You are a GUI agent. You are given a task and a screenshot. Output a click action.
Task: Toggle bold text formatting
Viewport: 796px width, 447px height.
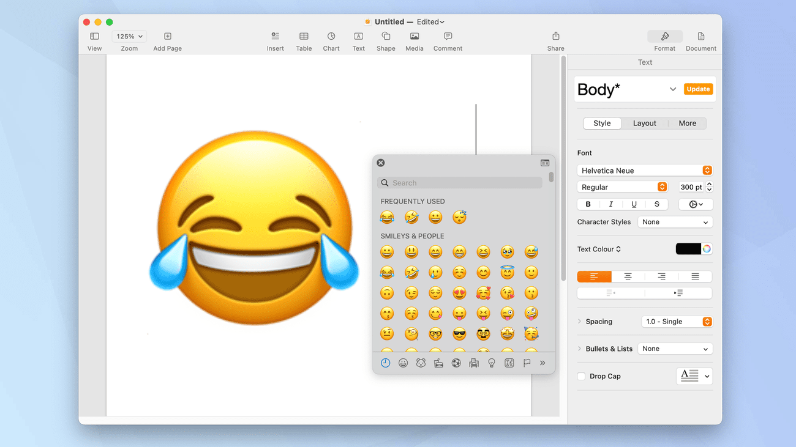[x=588, y=204]
